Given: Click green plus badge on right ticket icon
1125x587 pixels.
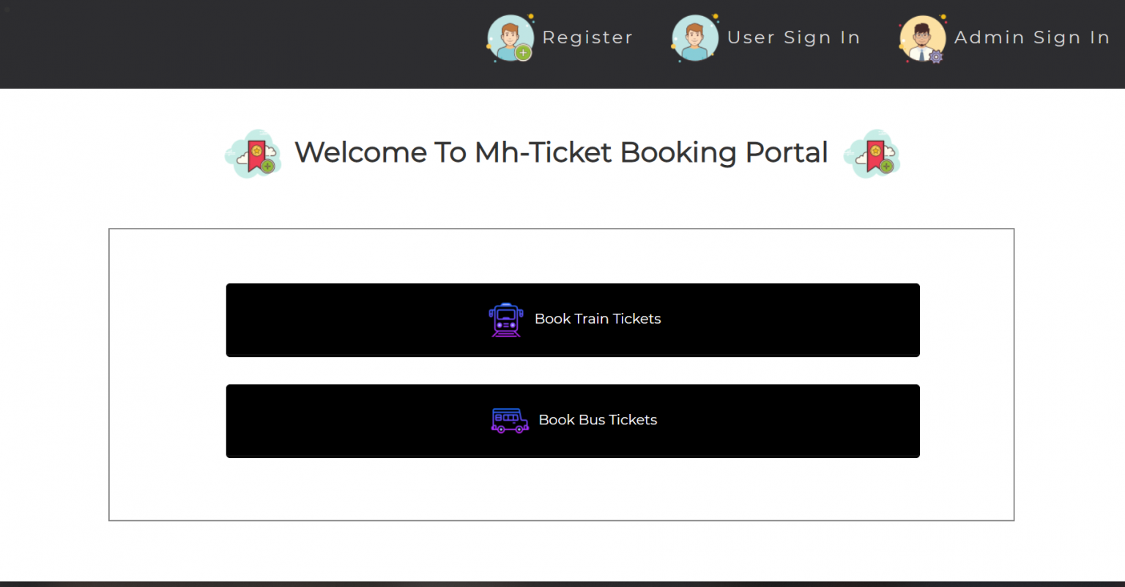Looking at the screenshot, I should pos(886,167).
